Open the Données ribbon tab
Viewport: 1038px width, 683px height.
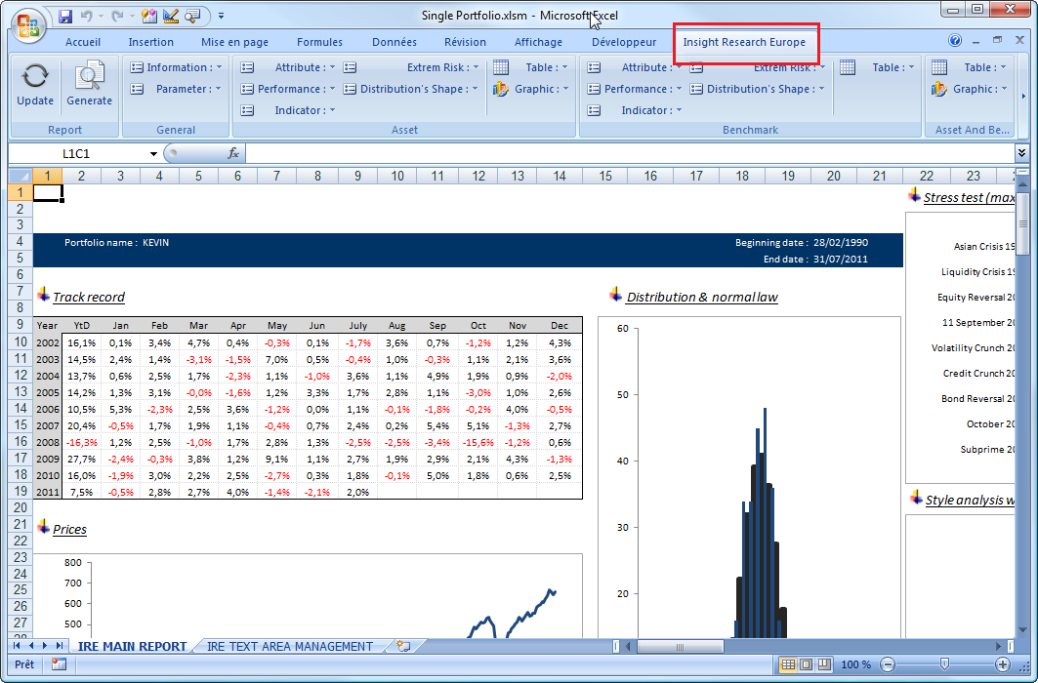(394, 42)
